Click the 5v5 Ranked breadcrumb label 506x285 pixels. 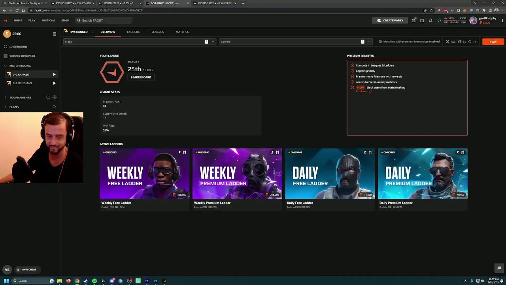tap(79, 32)
